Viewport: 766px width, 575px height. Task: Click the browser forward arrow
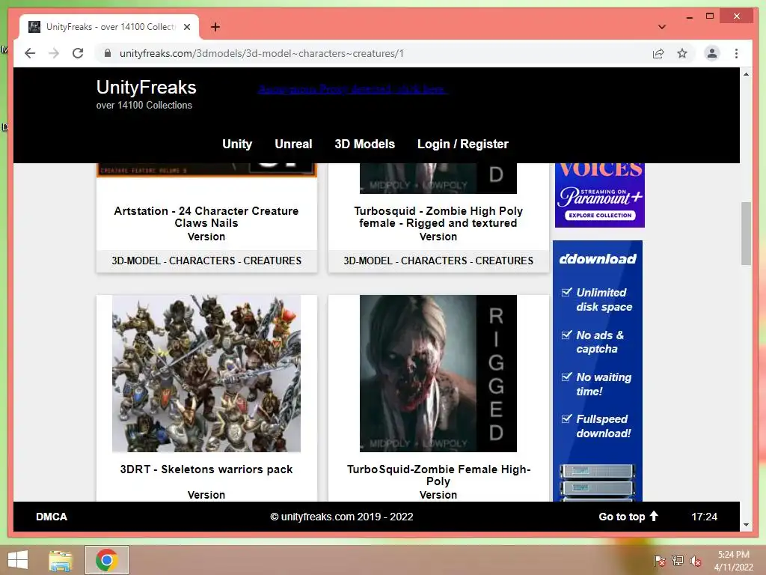(x=54, y=53)
